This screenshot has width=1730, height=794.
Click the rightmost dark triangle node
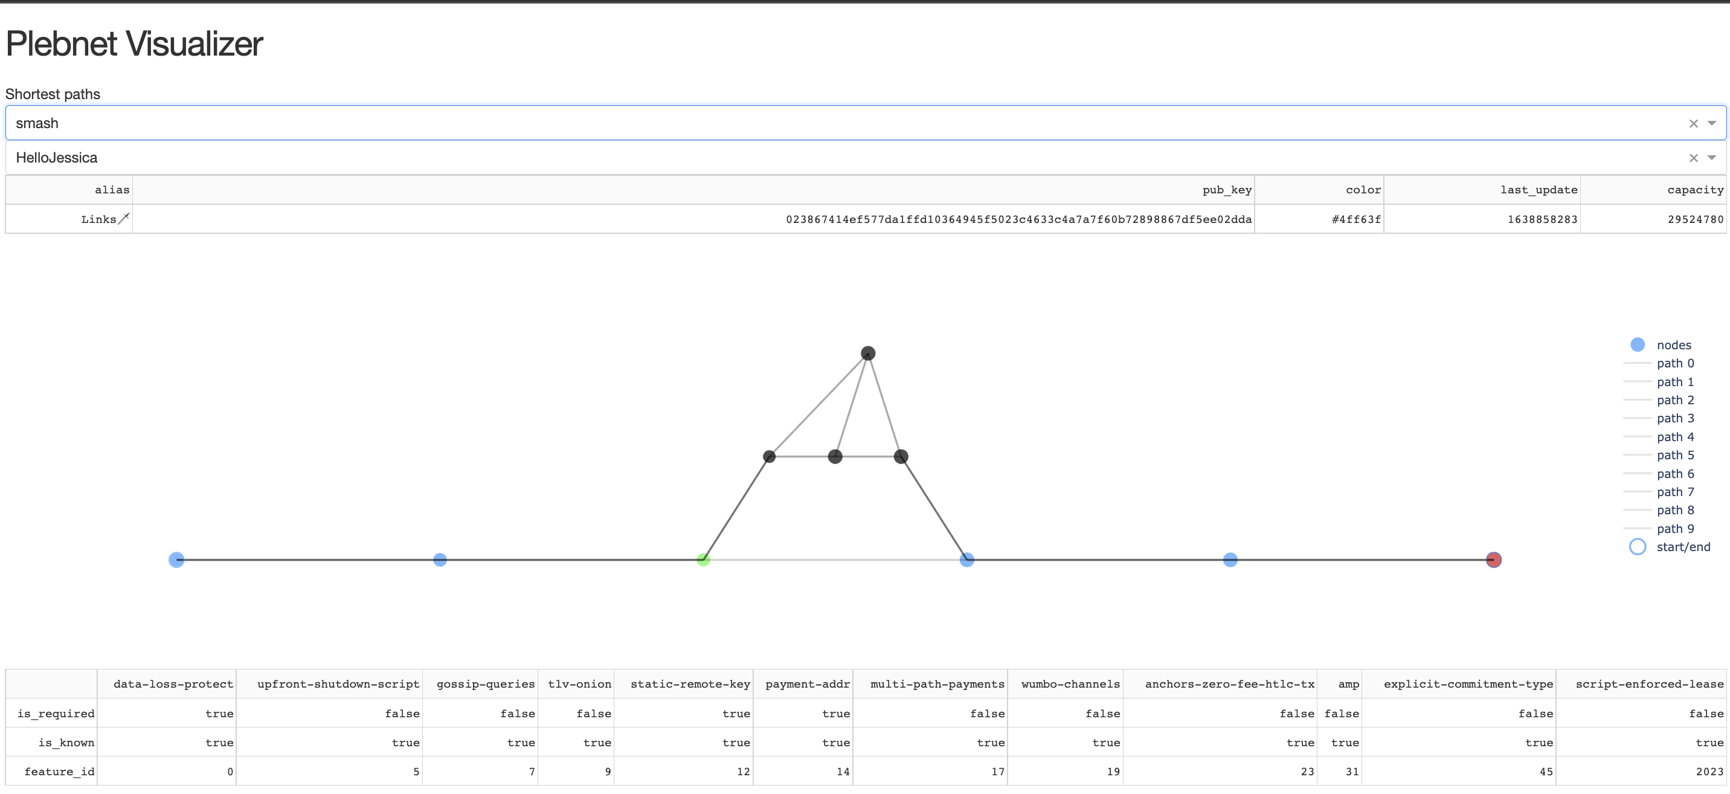pos(901,457)
